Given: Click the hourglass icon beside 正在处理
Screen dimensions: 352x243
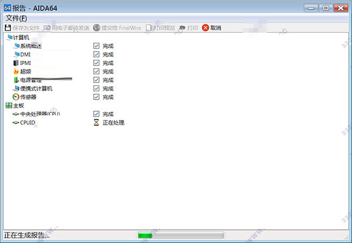Looking at the screenshot, I should (96, 122).
